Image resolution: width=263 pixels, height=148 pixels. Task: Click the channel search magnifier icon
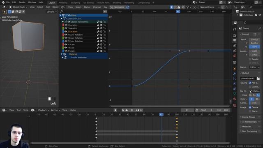click(x=61, y=12)
